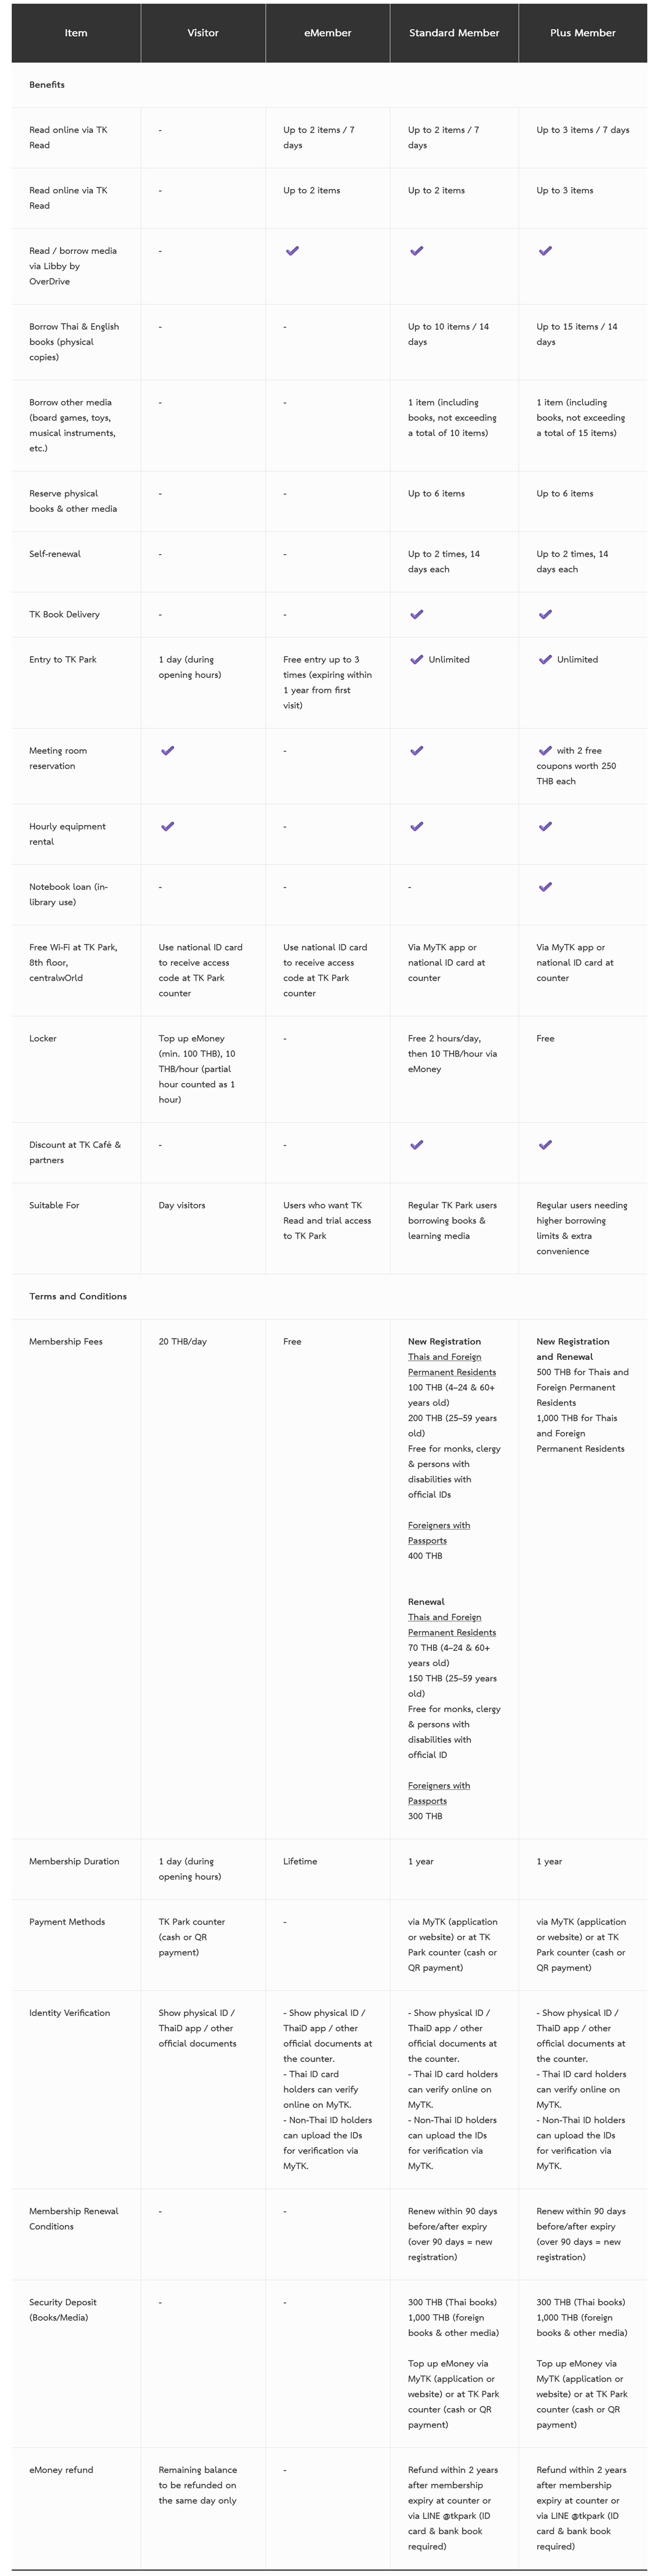Click the Plus Member checkmark for Hourly equipment rental

point(545,826)
